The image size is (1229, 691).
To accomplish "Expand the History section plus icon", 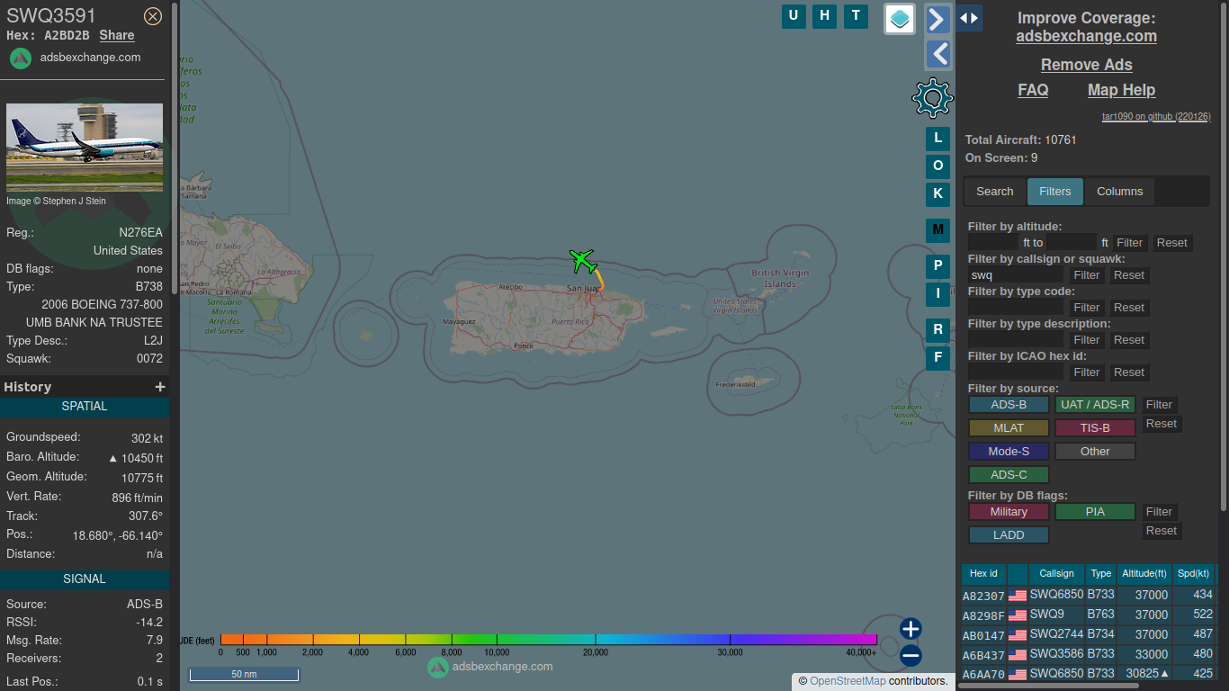I will coord(160,387).
